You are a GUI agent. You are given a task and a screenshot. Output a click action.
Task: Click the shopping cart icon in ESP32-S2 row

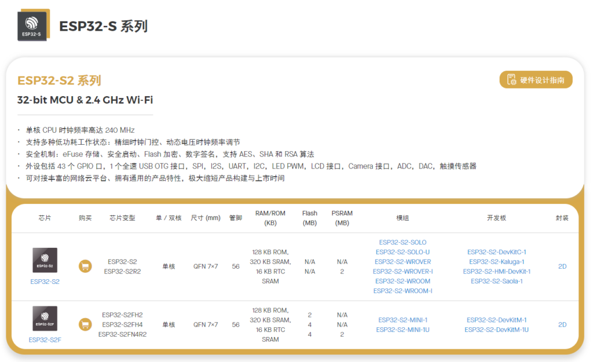point(85,266)
